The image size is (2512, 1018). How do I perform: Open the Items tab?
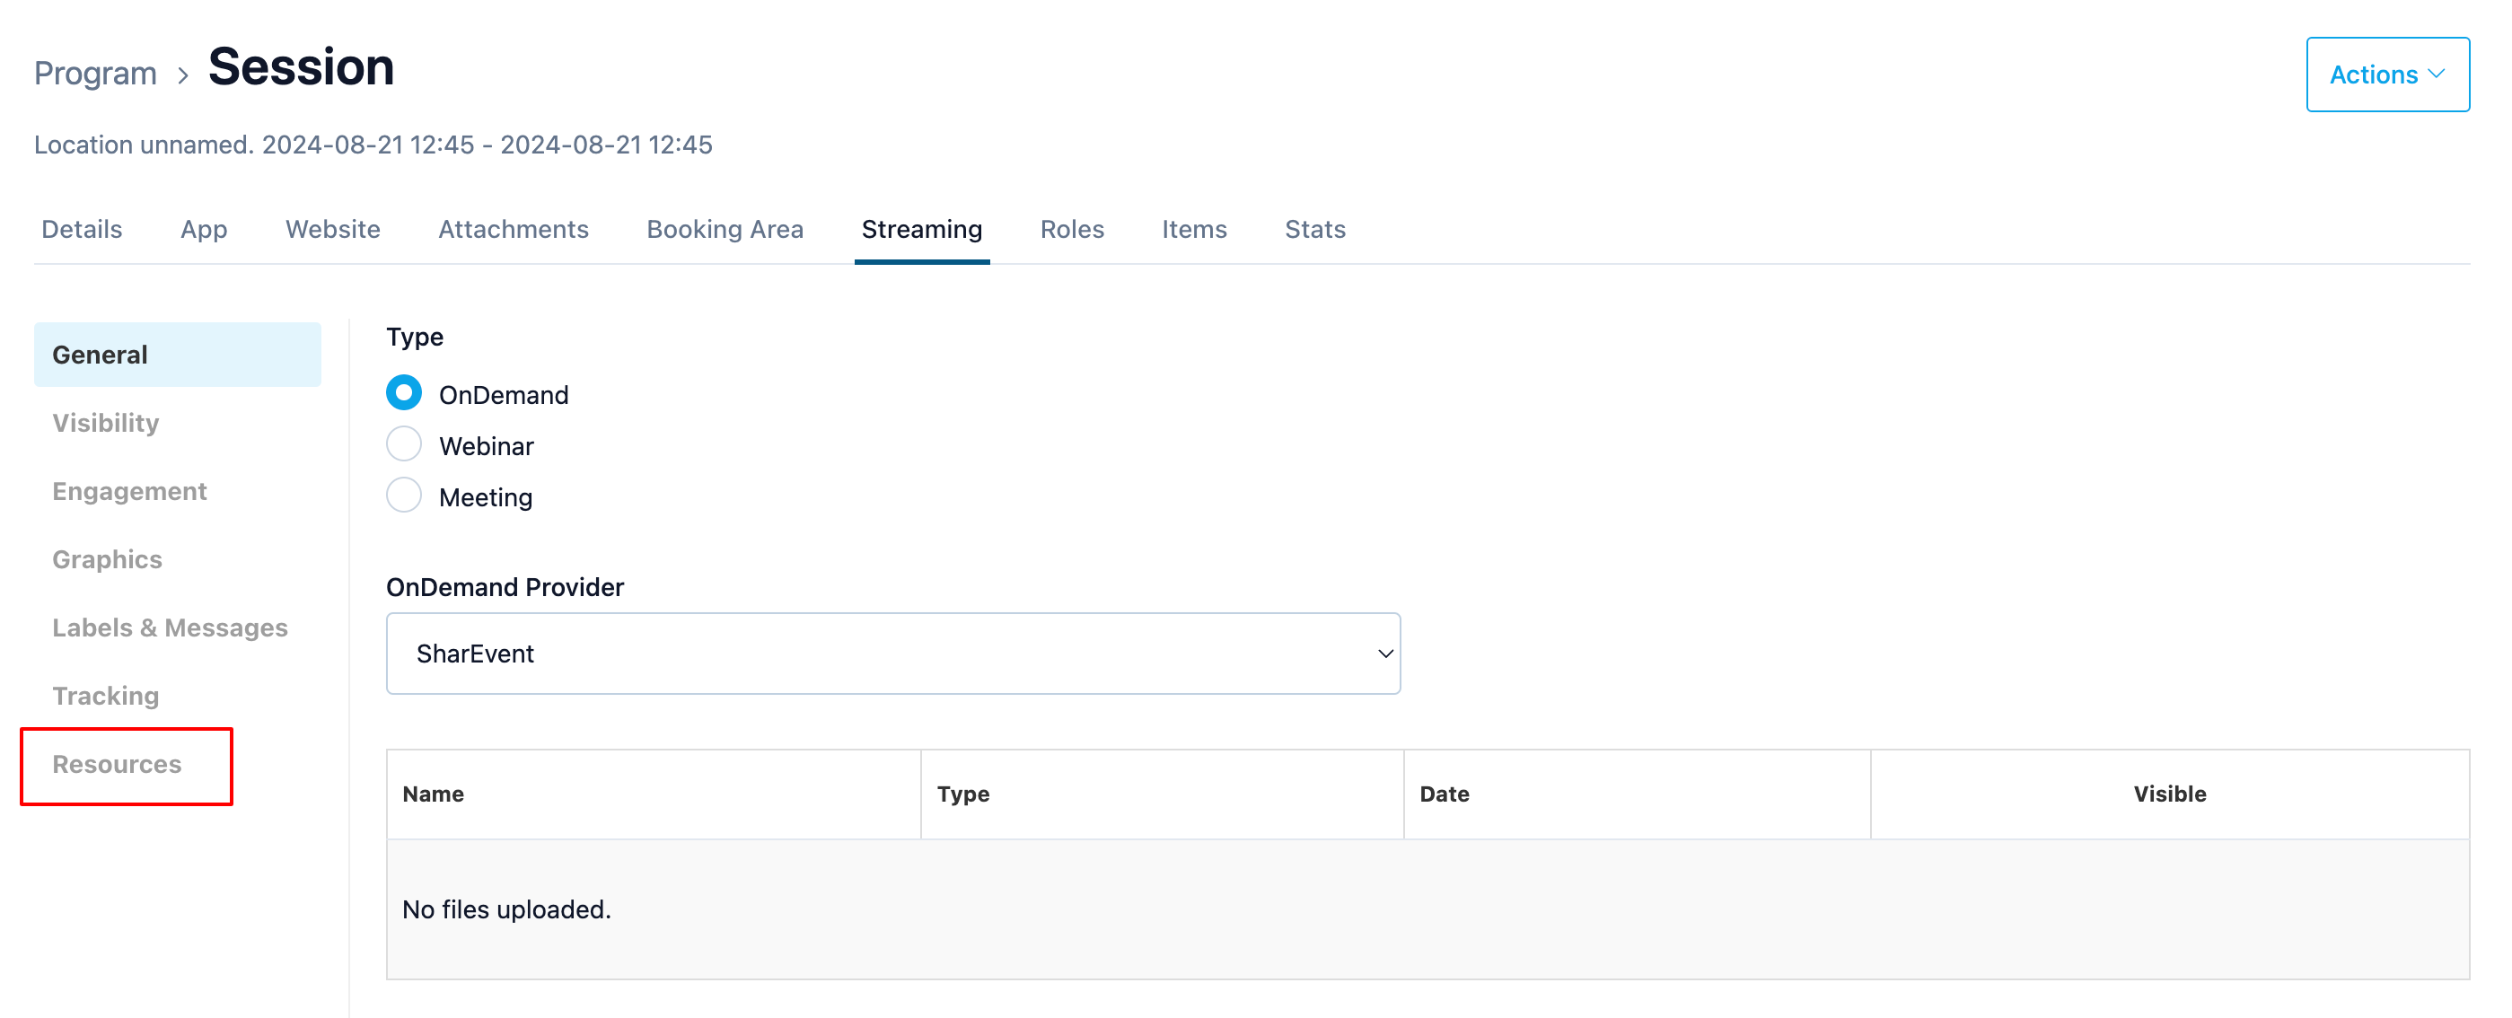[1193, 229]
